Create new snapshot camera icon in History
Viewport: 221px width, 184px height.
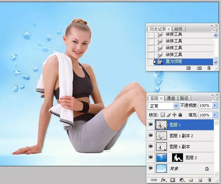[199, 68]
